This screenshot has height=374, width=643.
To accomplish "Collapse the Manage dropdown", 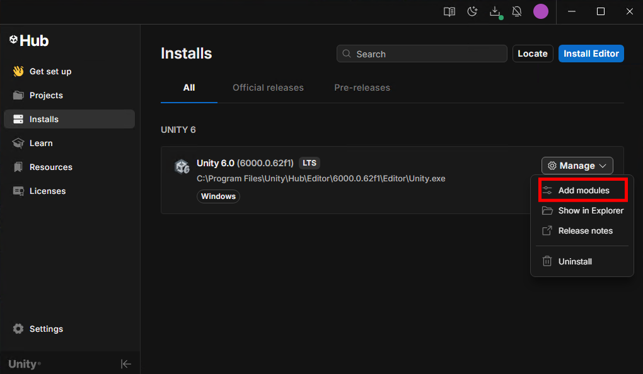I will tap(577, 166).
